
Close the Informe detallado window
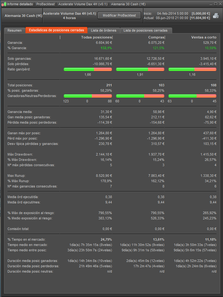click(x=220, y=4)
